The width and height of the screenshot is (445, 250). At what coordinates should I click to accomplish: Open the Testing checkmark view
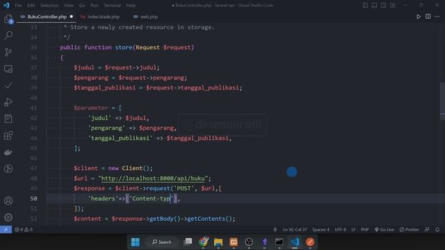[x=8, y=85]
